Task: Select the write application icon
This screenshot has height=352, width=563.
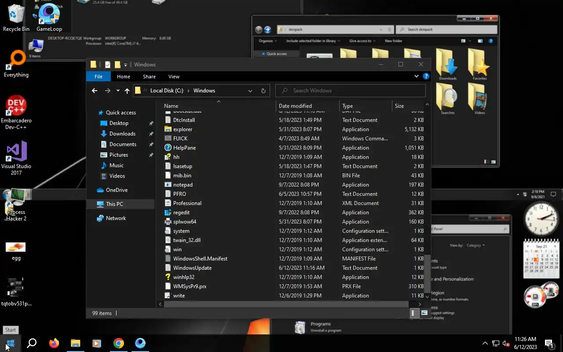Action: tap(168, 296)
